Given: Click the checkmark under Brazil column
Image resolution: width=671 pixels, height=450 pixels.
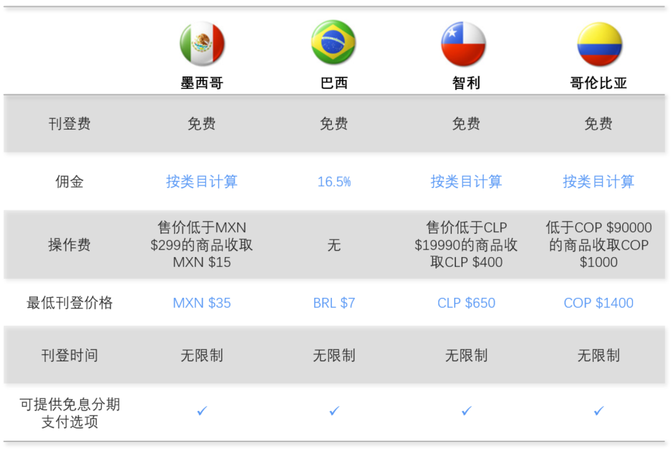Looking at the screenshot, I should [x=334, y=411].
